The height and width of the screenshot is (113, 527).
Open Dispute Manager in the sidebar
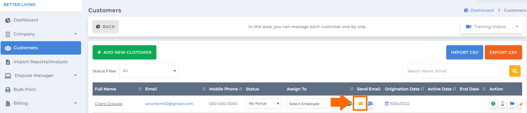41,76
